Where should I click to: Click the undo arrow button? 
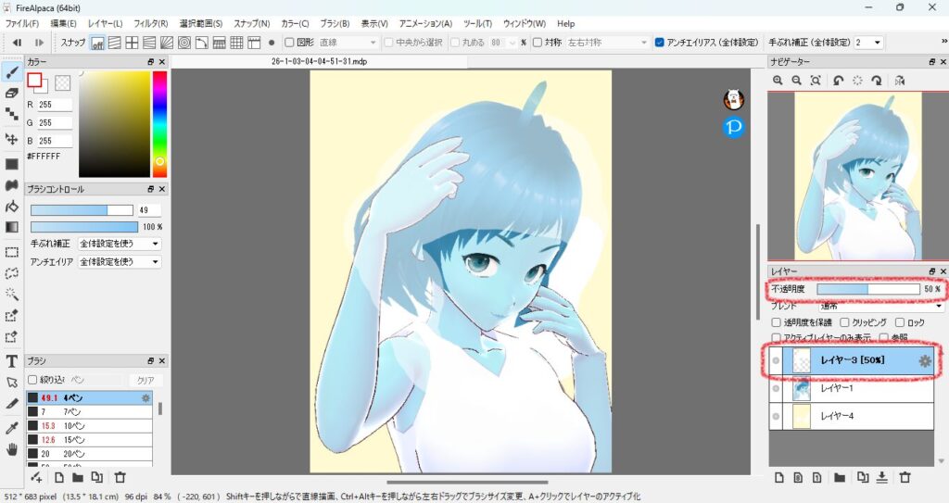coord(17,43)
